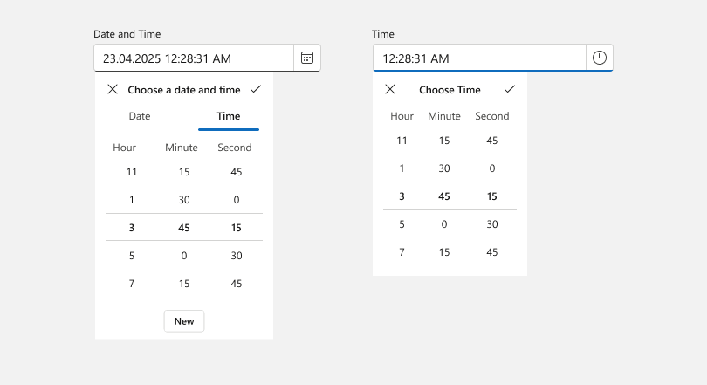This screenshot has height=385, width=707.
Task: Open the clock icon of the Time field
Action: click(600, 58)
